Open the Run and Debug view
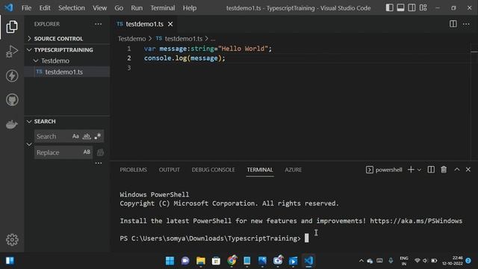Image resolution: width=478 pixels, height=269 pixels. tap(12, 52)
